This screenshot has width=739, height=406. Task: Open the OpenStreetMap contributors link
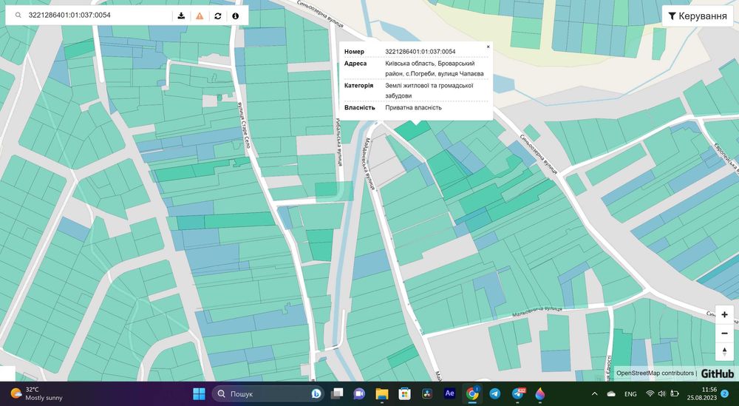pos(655,373)
